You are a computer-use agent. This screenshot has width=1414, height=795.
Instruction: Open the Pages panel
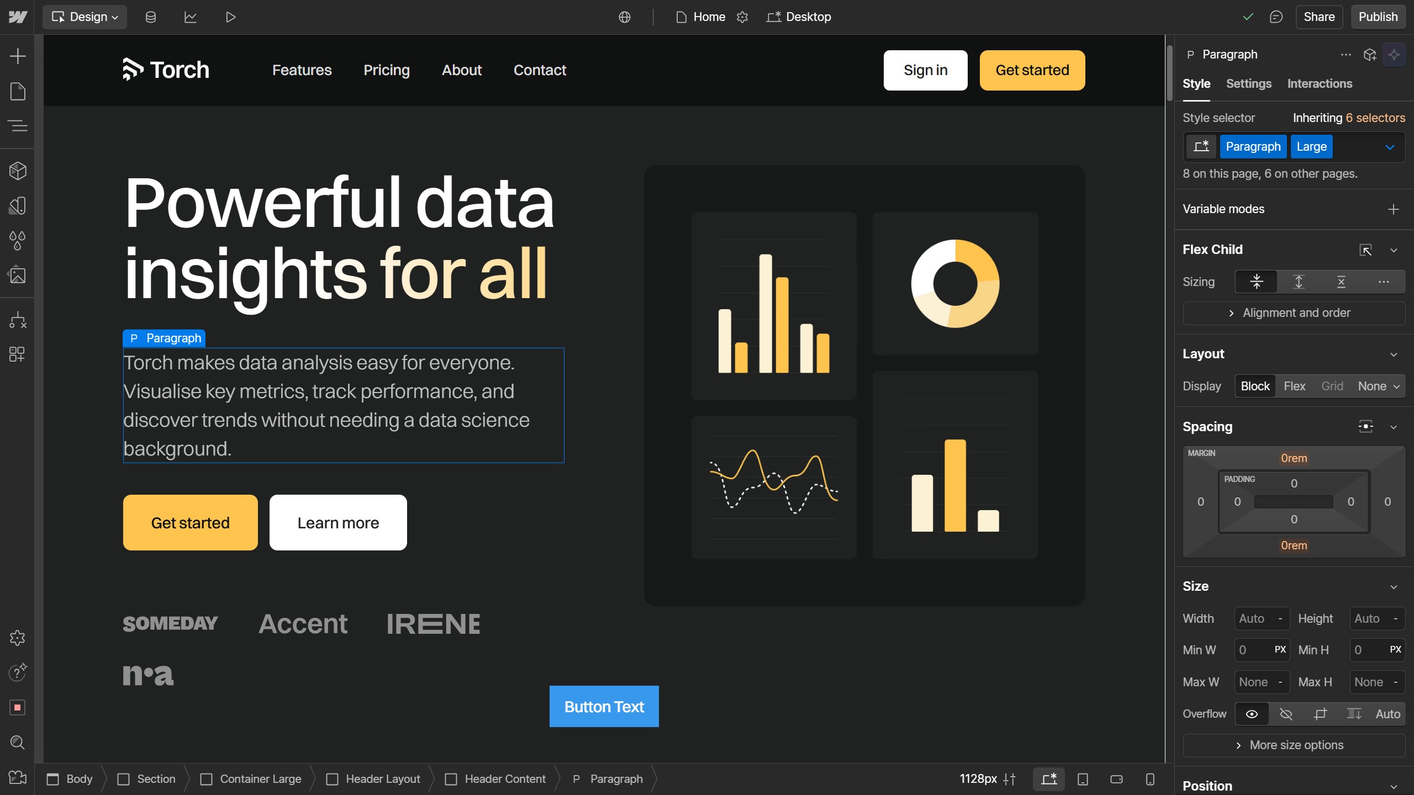click(18, 91)
